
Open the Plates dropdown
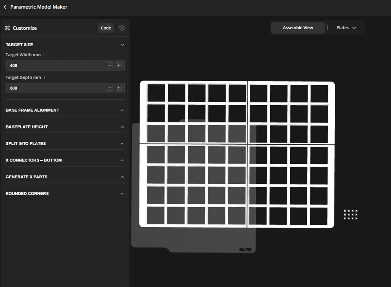(346, 28)
